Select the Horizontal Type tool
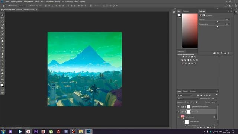The height and width of the screenshot is (134, 238). pyautogui.click(x=3, y=64)
